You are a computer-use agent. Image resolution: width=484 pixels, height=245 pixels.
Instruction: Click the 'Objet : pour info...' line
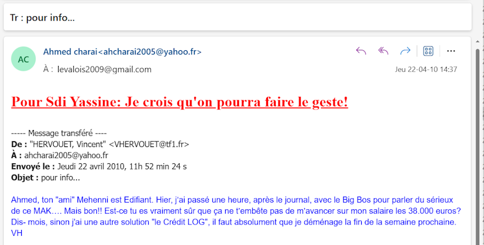[x=45, y=177]
